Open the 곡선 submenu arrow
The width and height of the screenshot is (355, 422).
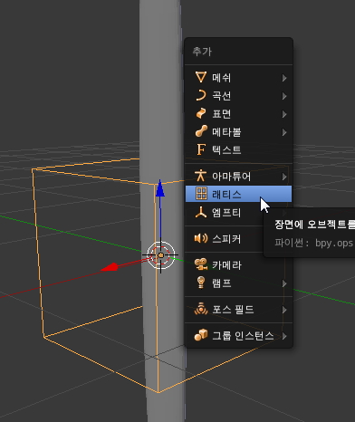click(284, 96)
